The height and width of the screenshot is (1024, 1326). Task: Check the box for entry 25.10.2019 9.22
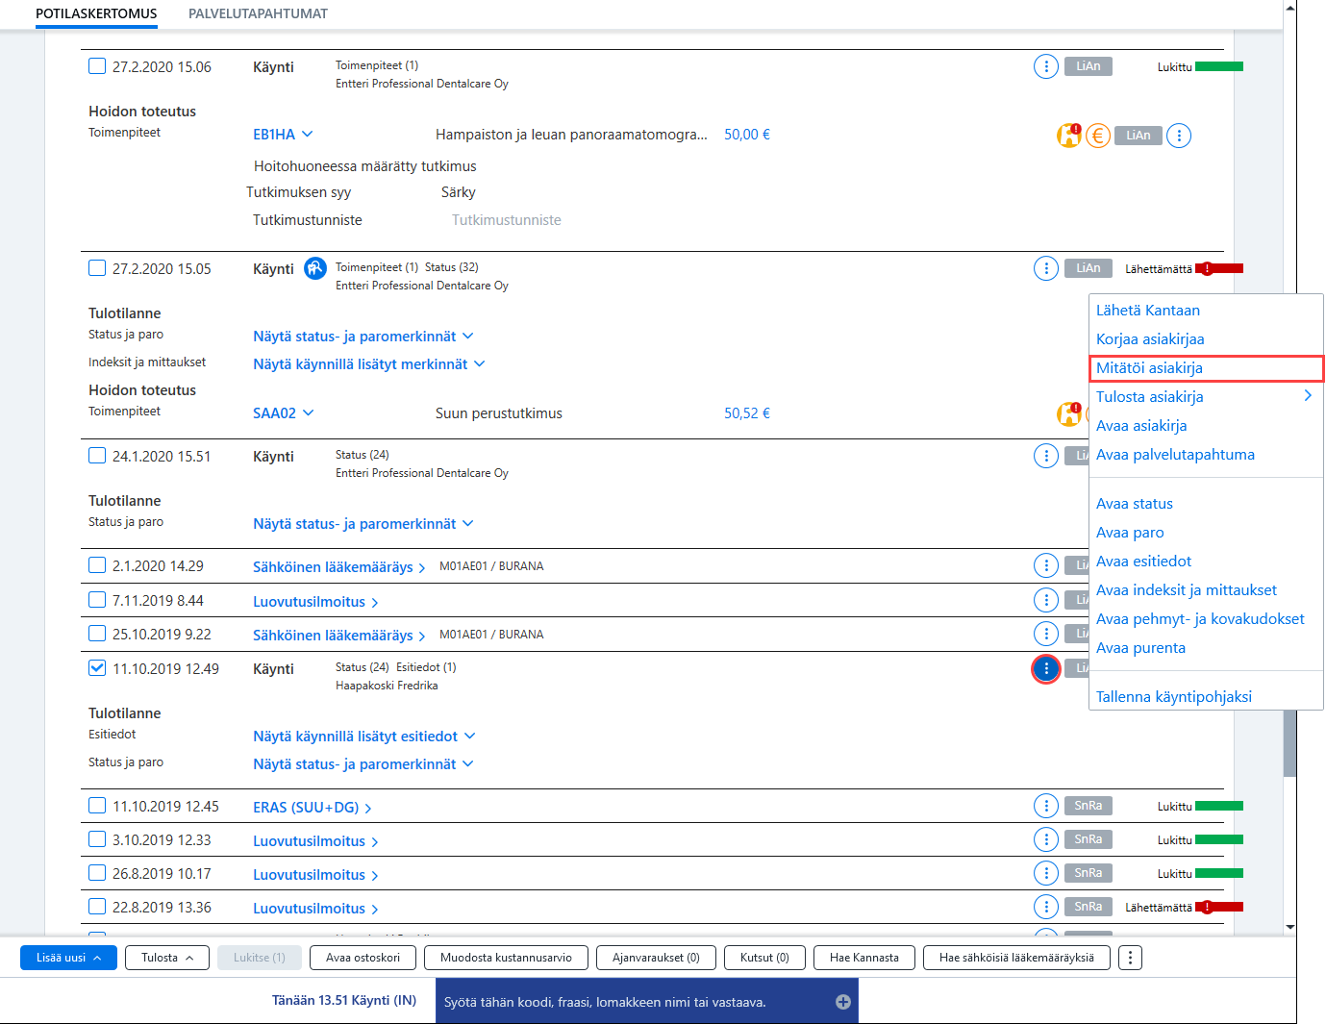point(97,634)
